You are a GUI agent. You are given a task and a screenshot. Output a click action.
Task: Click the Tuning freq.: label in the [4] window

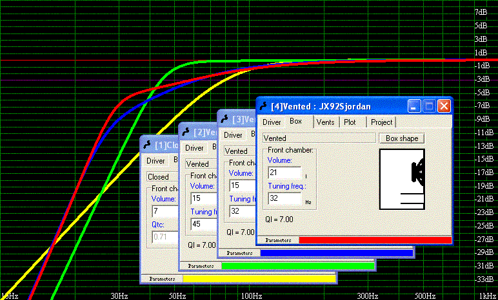point(287,186)
